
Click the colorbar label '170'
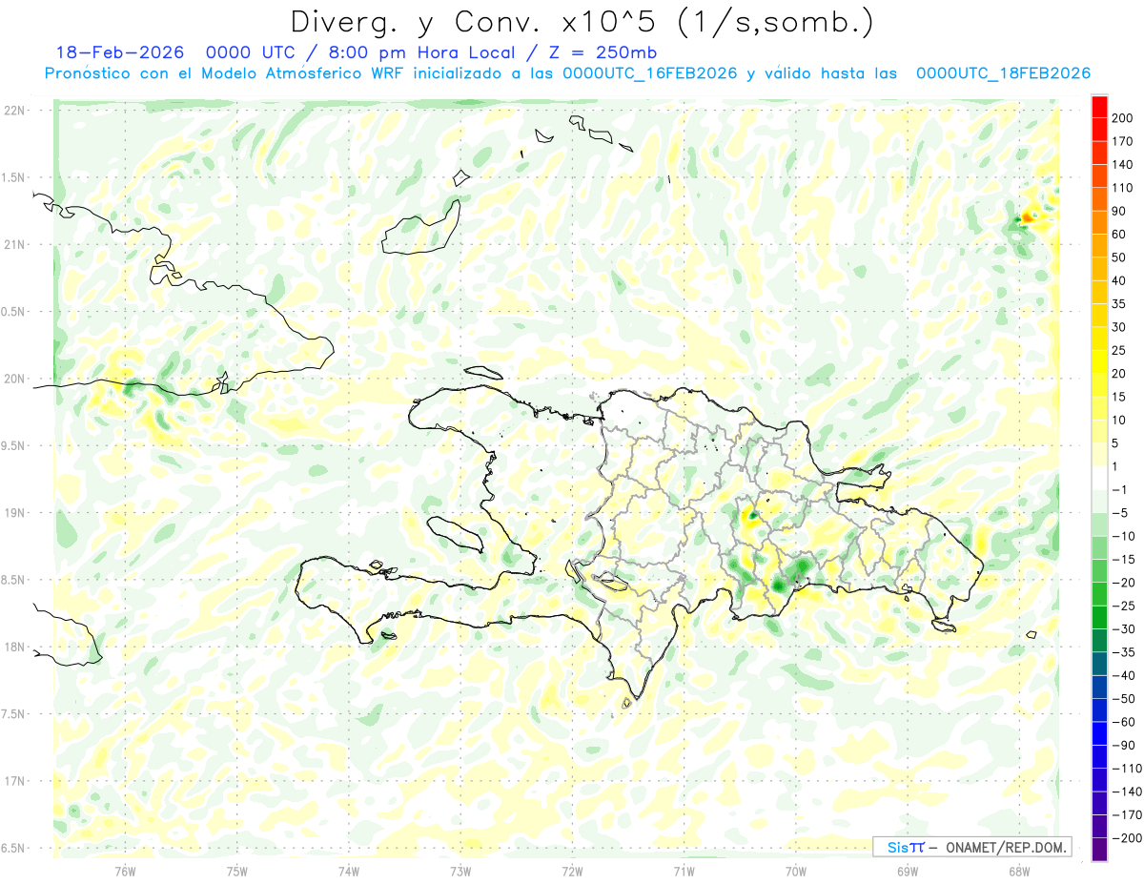pyautogui.click(x=1122, y=141)
